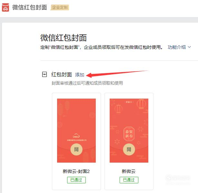Viewport: 198px width, 193px height.
Task: Click the 已通过 status under 新微云
Action: point(129,180)
